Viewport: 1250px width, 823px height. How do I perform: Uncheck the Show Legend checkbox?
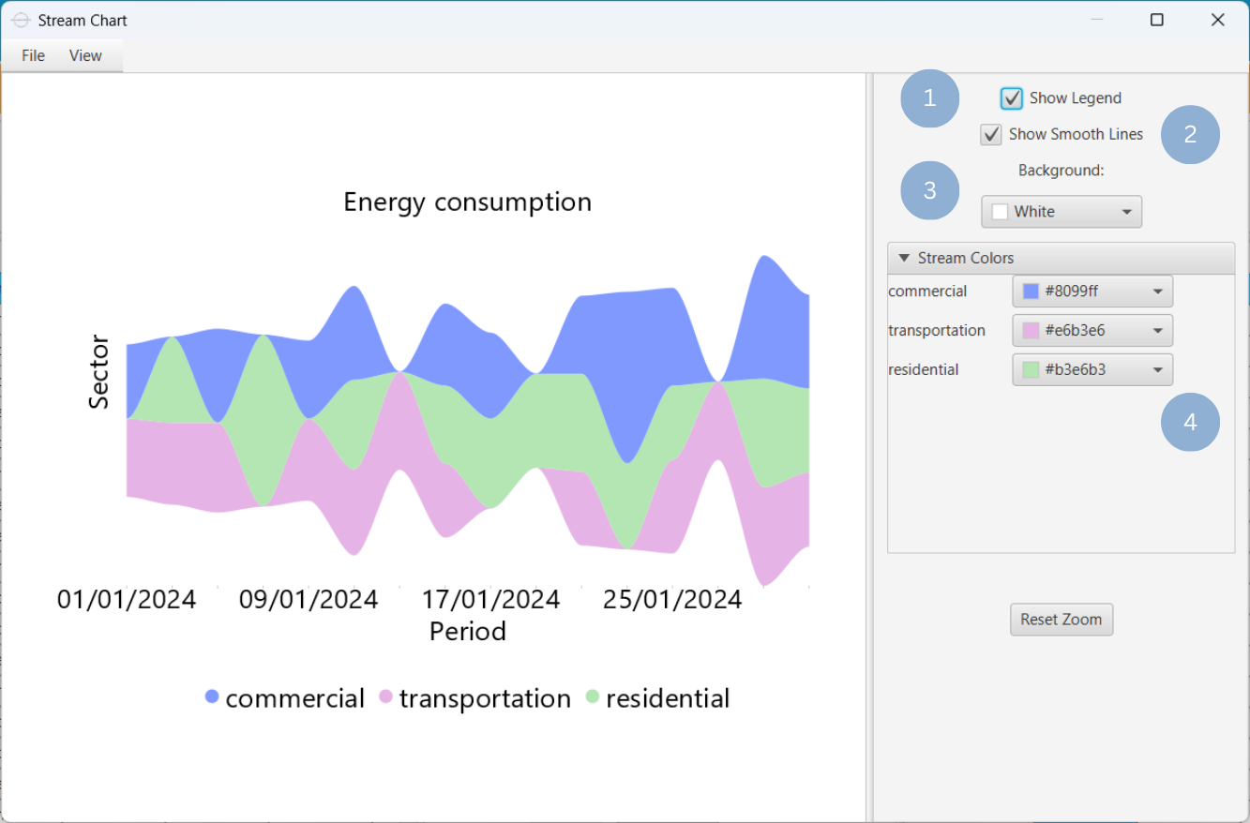coord(1011,98)
